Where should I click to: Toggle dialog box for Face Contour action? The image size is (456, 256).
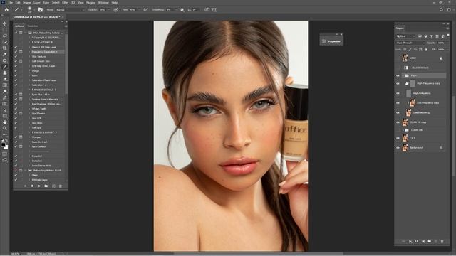(21, 146)
